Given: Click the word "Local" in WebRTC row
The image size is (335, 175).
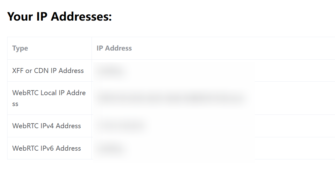Looking at the screenshot, I should 48,93.
